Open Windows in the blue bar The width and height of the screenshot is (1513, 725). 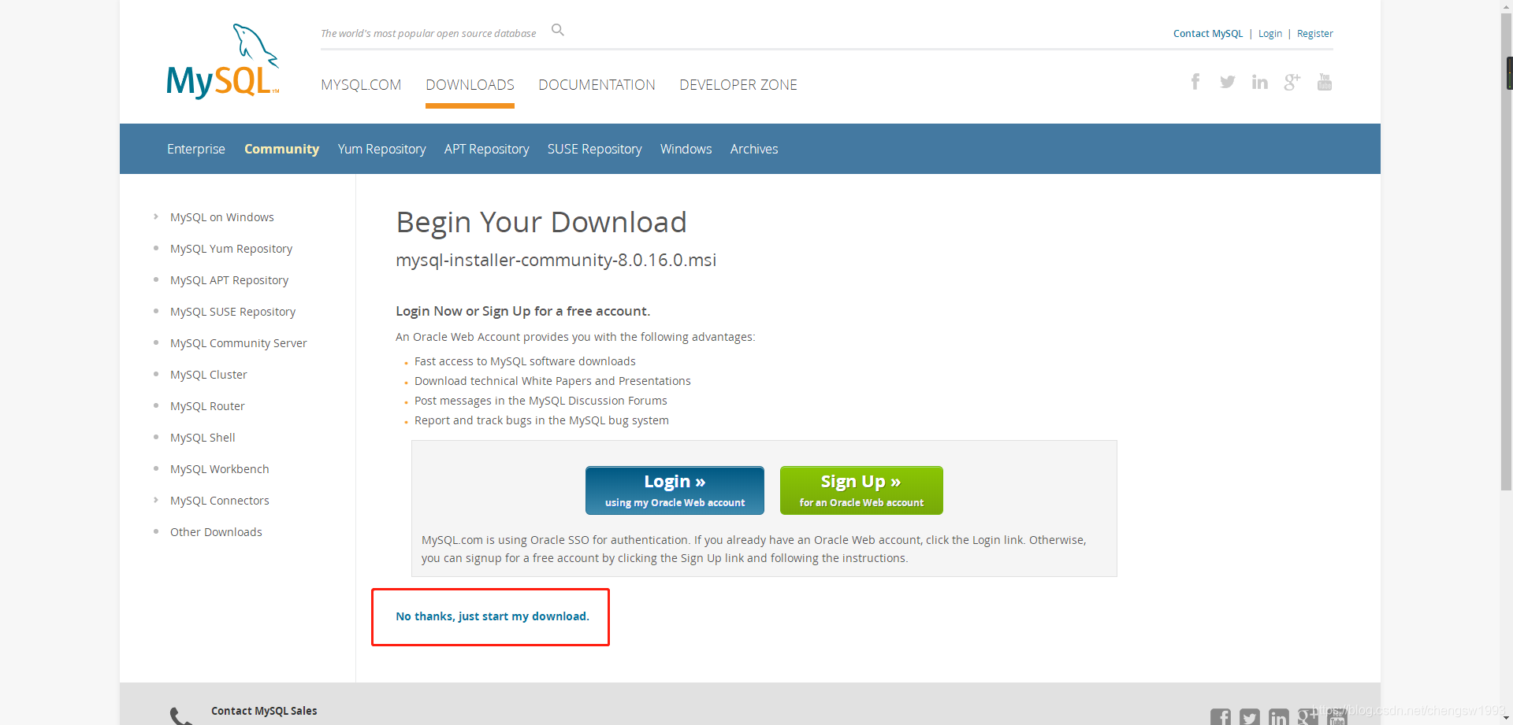(686, 149)
